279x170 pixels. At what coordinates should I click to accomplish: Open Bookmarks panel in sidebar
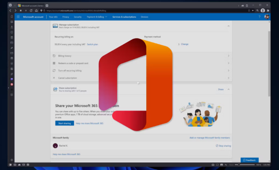(x=12, y=16)
